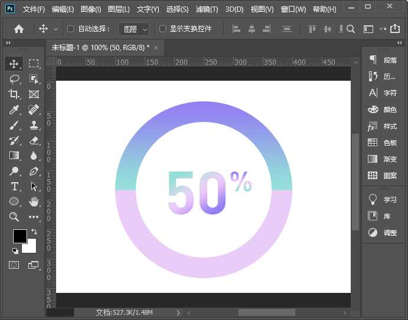
Task: Align vertical centers in options bar
Action: (327, 29)
